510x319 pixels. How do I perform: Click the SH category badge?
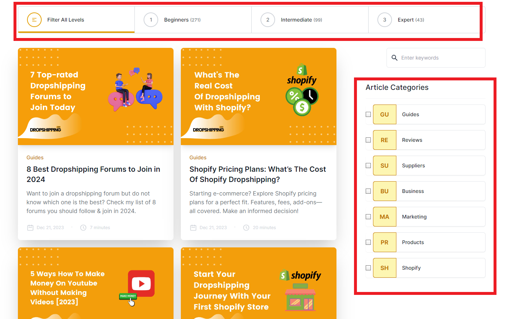coord(385,268)
